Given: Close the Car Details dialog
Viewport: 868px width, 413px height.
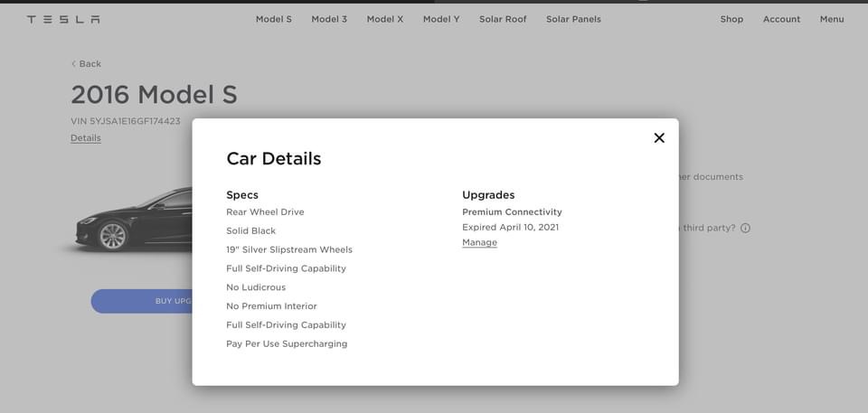Looking at the screenshot, I should 659,137.
